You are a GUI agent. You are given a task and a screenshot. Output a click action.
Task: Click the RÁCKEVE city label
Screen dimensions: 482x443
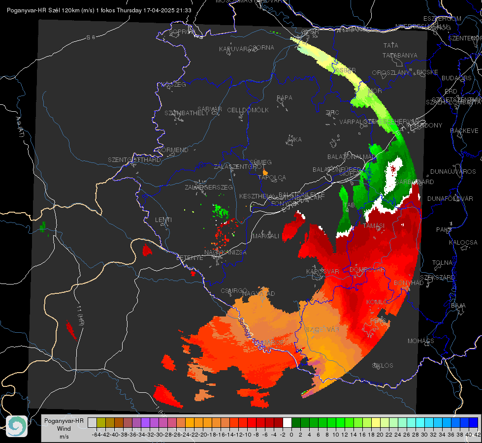pos(464,131)
